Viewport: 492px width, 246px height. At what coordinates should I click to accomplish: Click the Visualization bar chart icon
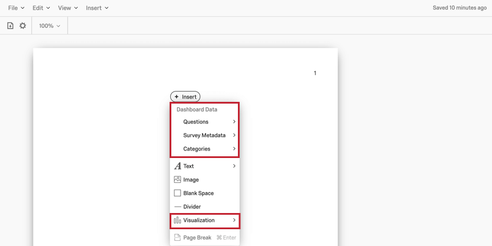177,221
